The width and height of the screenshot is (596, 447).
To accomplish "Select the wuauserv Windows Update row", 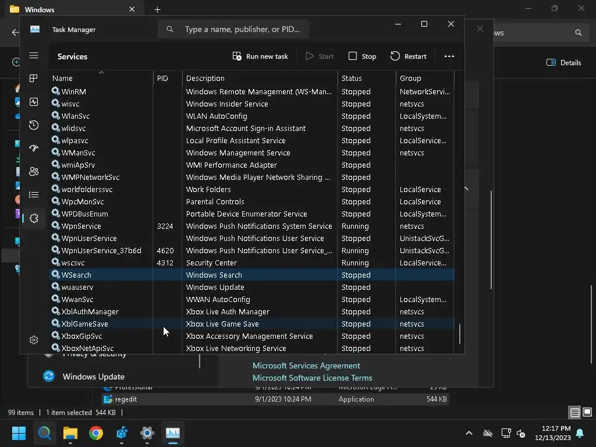I will 251,287.
